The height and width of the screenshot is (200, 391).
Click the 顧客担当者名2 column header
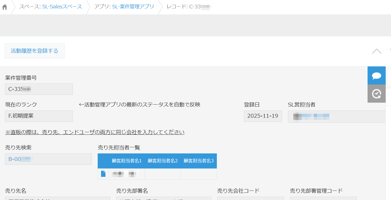tap(163, 161)
